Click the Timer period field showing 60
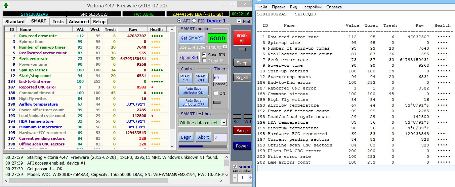This screenshot has width=455, height=187. [x=220, y=78]
